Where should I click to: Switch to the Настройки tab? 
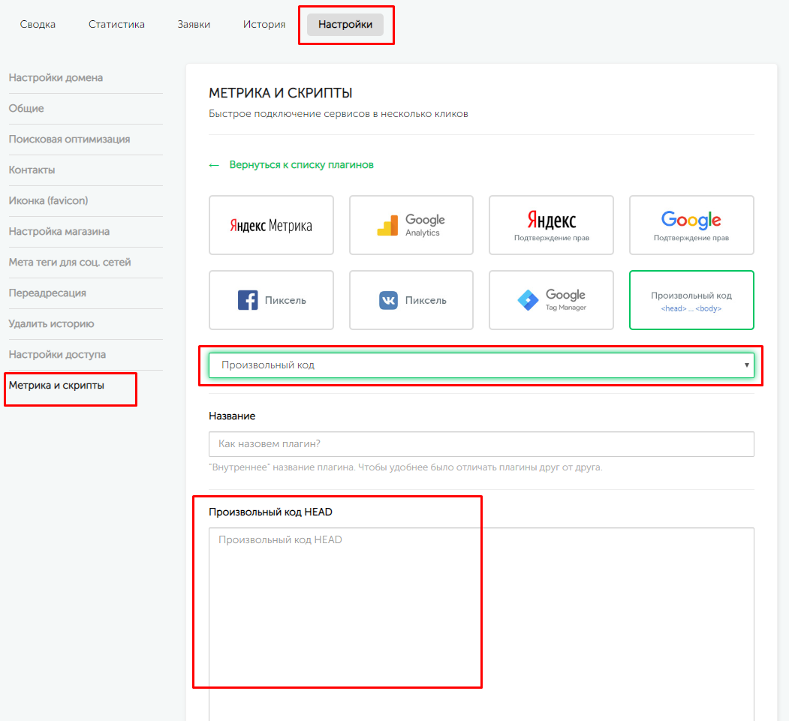(345, 25)
